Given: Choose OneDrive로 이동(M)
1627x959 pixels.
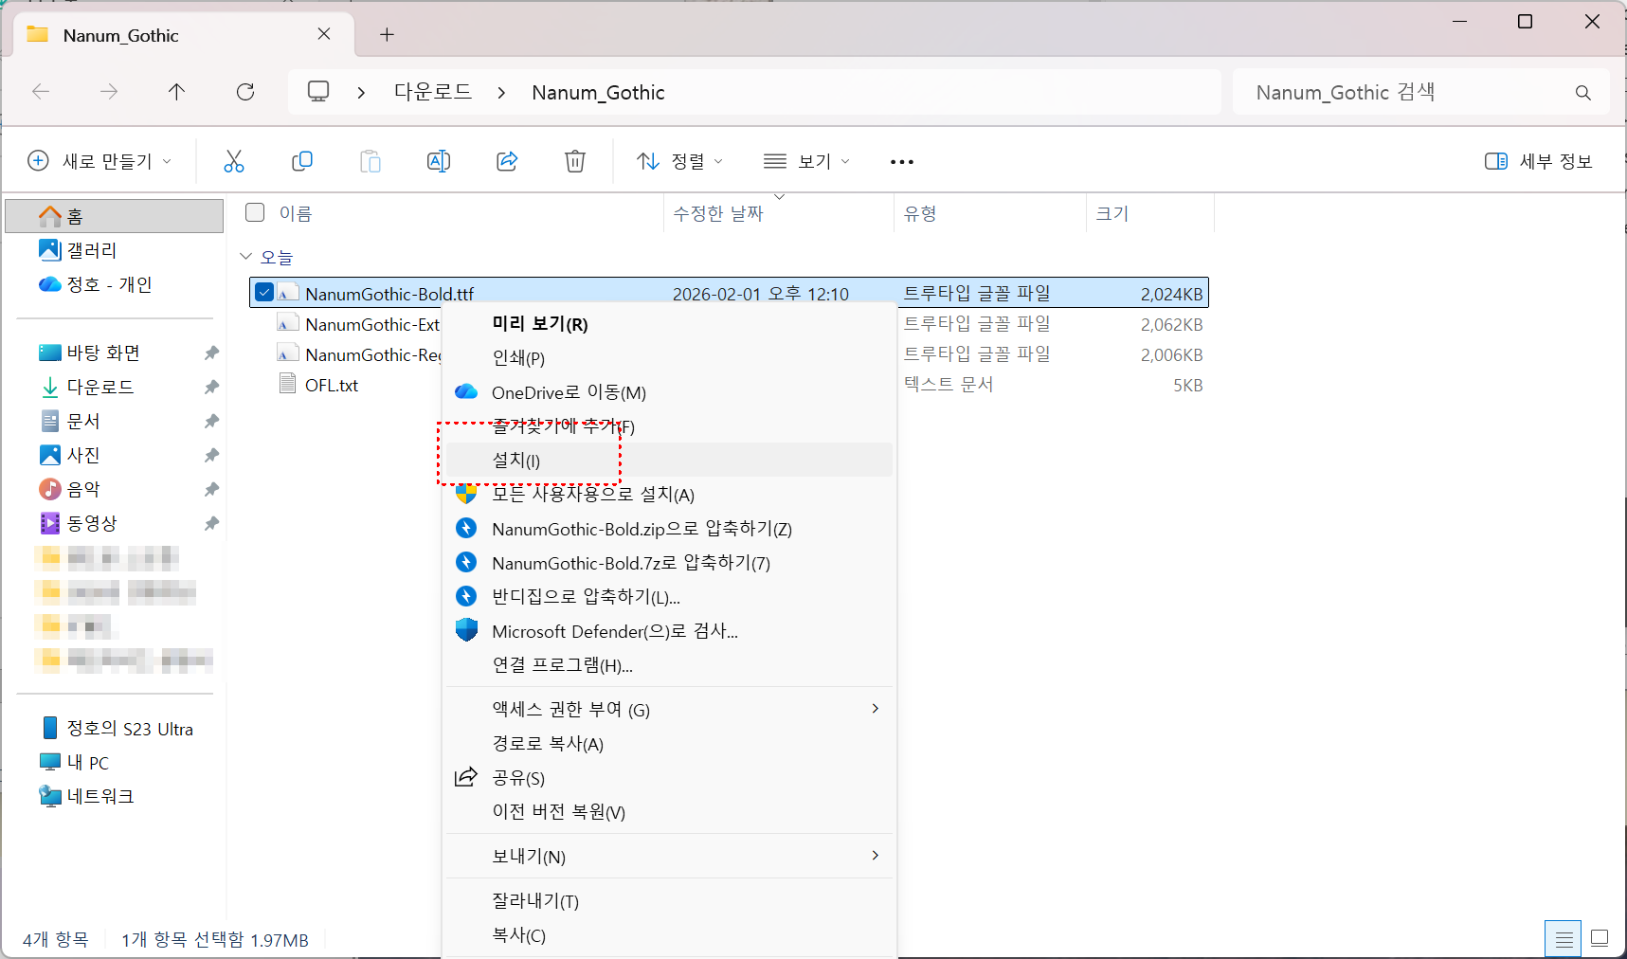Looking at the screenshot, I should [x=669, y=391].
